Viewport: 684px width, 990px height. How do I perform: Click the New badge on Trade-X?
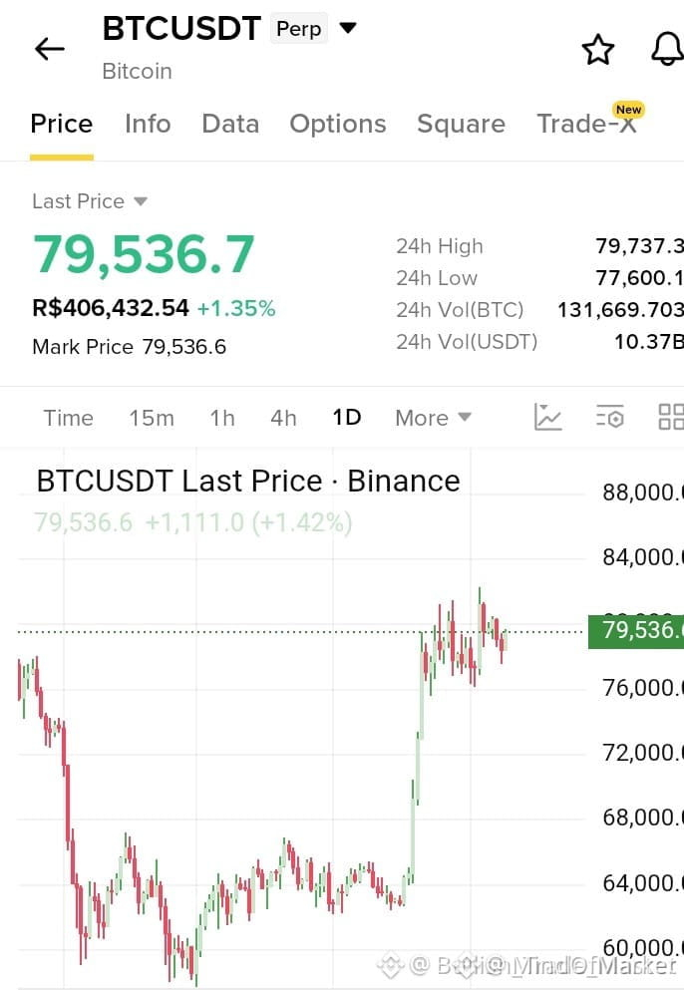(x=628, y=110)
